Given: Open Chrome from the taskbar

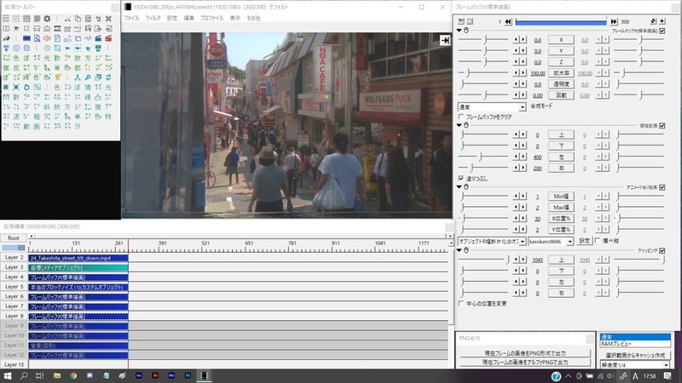Looking at the screenshot, I should coord(73,375).
